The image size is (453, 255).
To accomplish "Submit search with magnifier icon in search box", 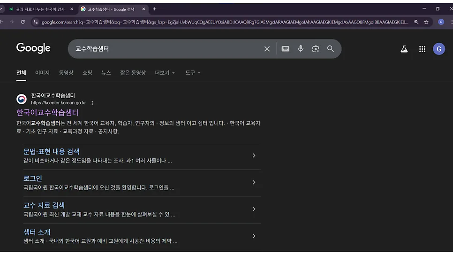I will pos(331,49).
